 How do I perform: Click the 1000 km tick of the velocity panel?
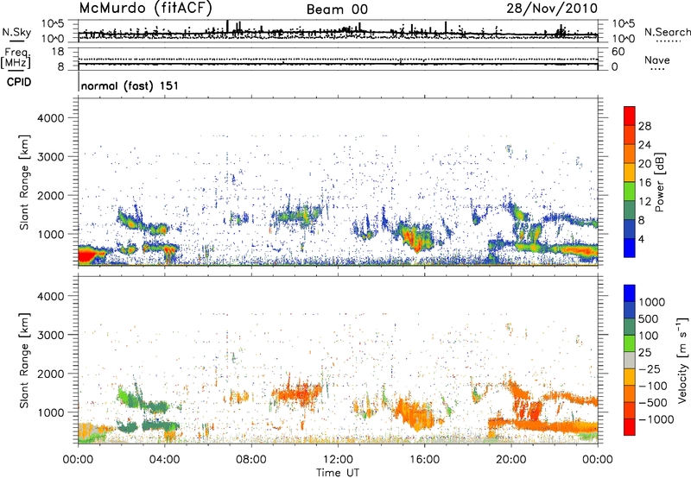(x=51, y=412)
